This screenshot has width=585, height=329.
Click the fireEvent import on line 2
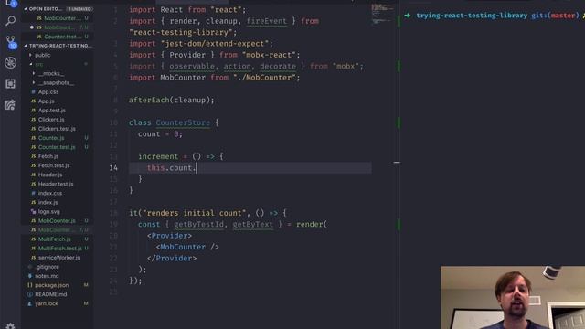click(x=266, y=21)
